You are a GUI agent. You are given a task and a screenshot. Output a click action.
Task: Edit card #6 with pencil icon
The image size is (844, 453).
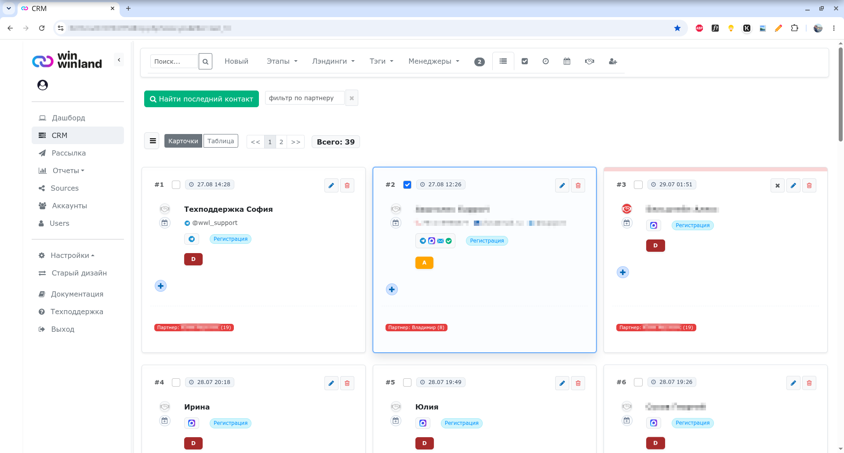coord(793,383)
